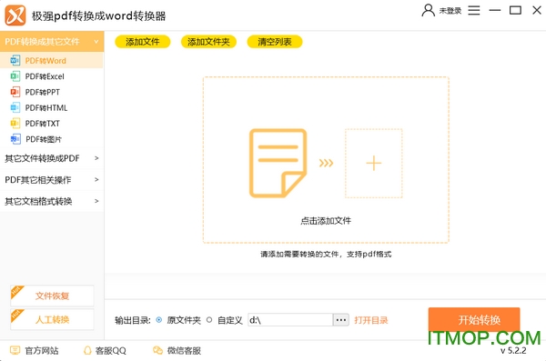Open the 官方网站 link
The height and width of the screenshot is (361, 546).
tap(42, 350)
